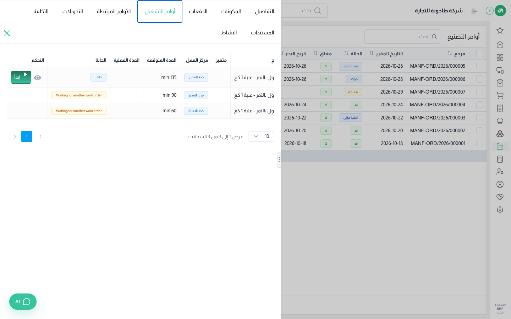Open the calculator icon in the sidebar

(500, 159)
